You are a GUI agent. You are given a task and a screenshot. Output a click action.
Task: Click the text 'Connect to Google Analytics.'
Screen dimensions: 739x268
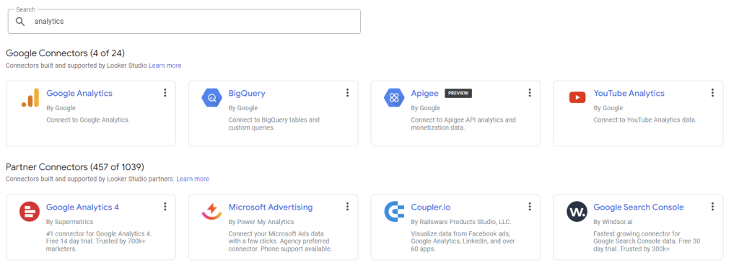click(88, 120)
